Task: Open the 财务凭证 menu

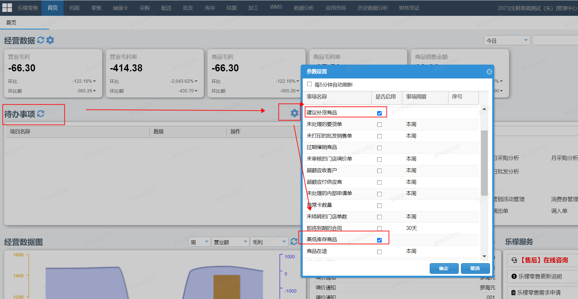Action: (409, 8)
